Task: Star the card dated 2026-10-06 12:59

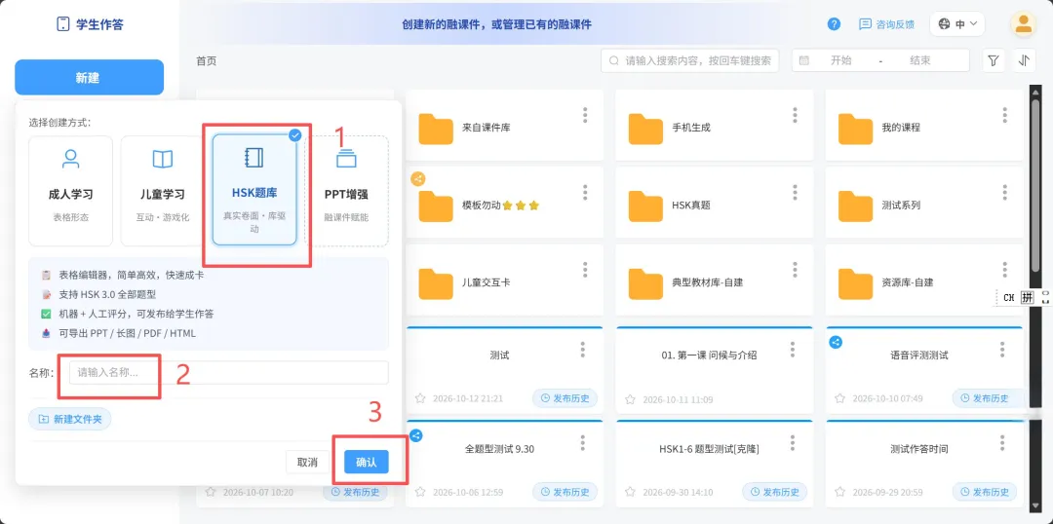Action: (420, 493)
